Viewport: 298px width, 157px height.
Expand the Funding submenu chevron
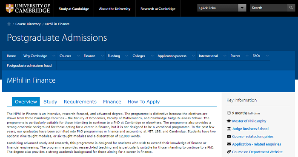[126, 56]
